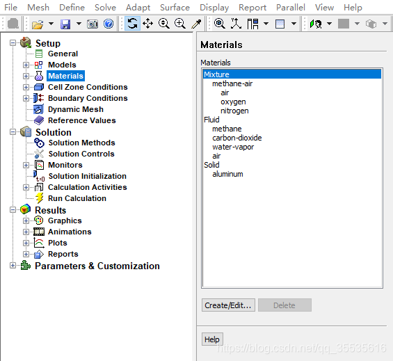Open the Adapt menu
The image size is (393, 361).
pos(138,8)
